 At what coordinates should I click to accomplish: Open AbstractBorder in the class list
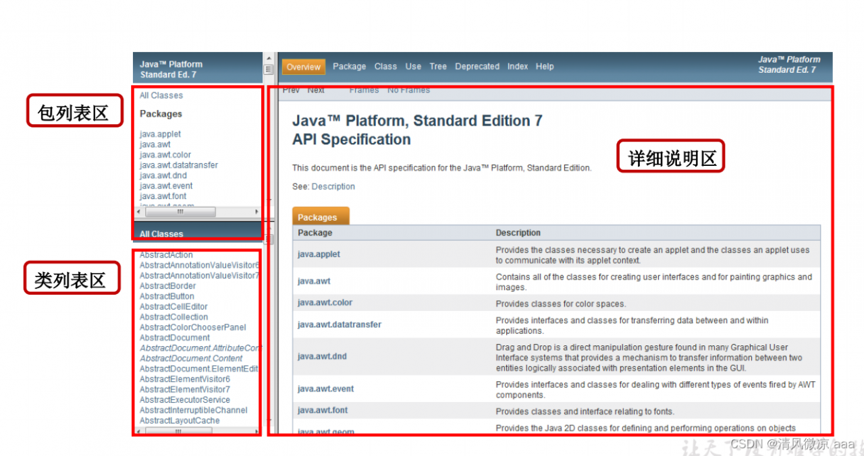pyautogui.click(x=168, y=286)
